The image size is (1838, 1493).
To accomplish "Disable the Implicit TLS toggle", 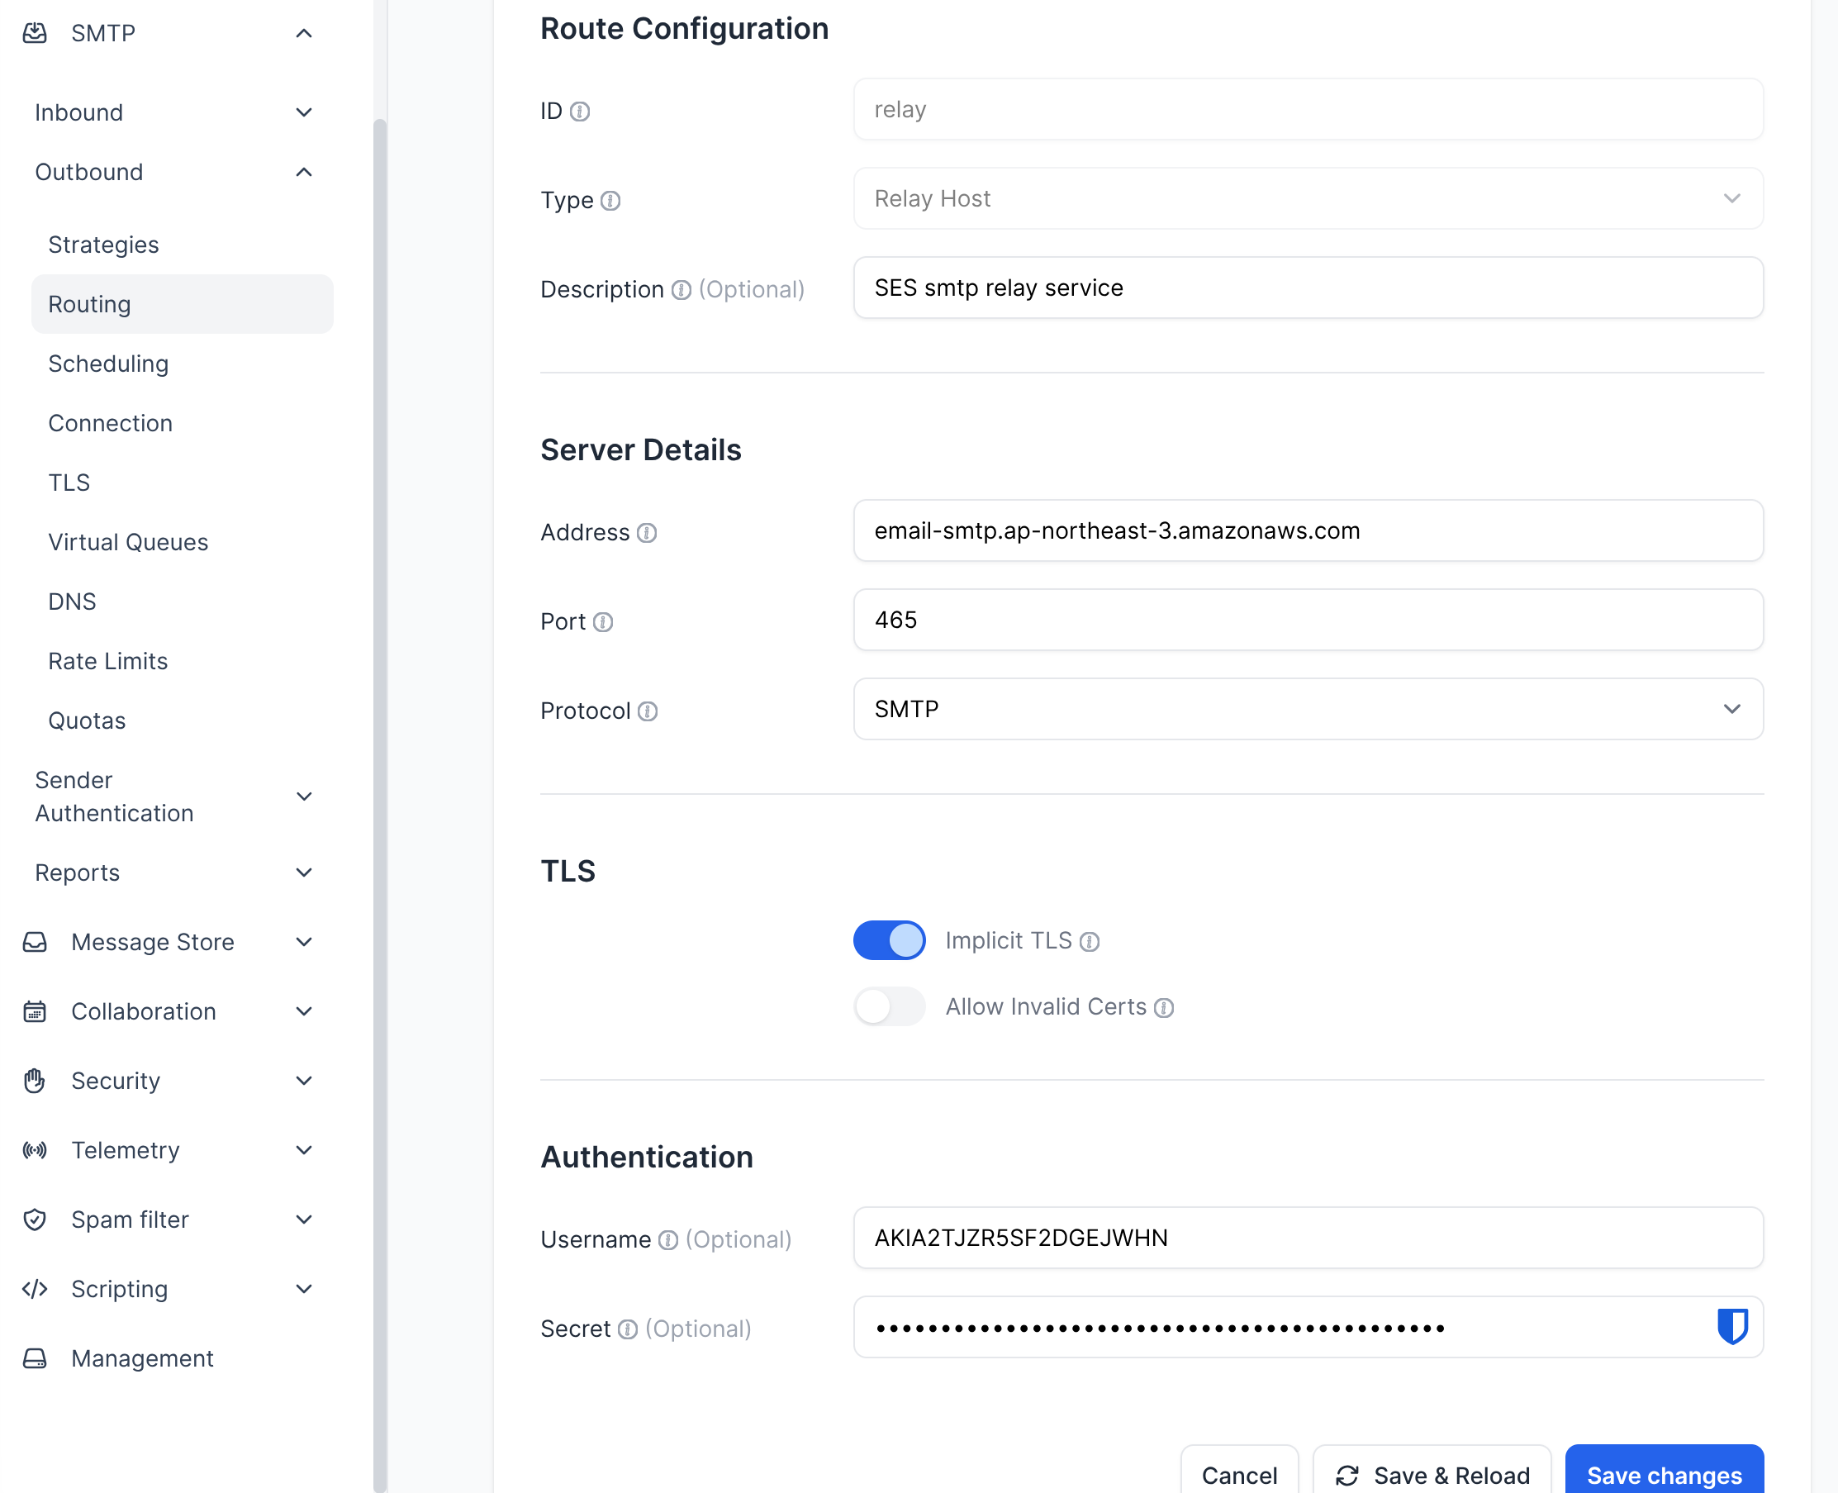I will pyautogui.click(x=889, y=940).
